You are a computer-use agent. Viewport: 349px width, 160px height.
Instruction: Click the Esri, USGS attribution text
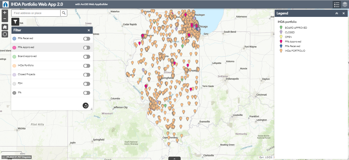point(266,157)
